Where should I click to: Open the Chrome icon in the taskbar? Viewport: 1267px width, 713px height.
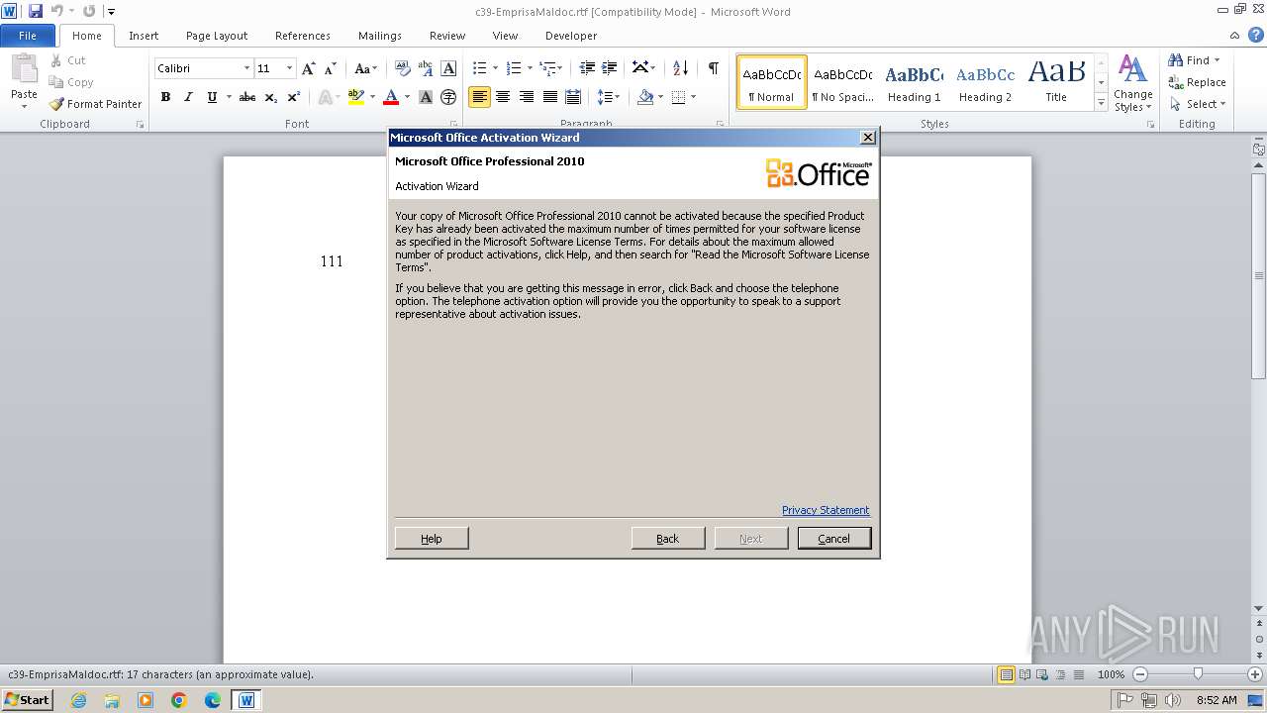tap(179, 700)
